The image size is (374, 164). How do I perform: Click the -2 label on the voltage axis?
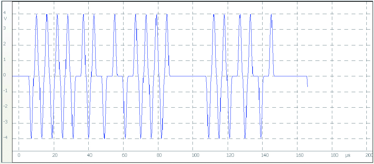[4, 107]
